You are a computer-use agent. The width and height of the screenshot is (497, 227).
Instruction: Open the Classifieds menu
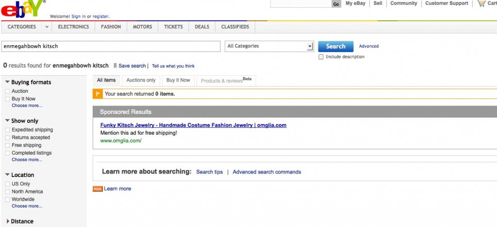pyautogui.click(x=235, y=27)
